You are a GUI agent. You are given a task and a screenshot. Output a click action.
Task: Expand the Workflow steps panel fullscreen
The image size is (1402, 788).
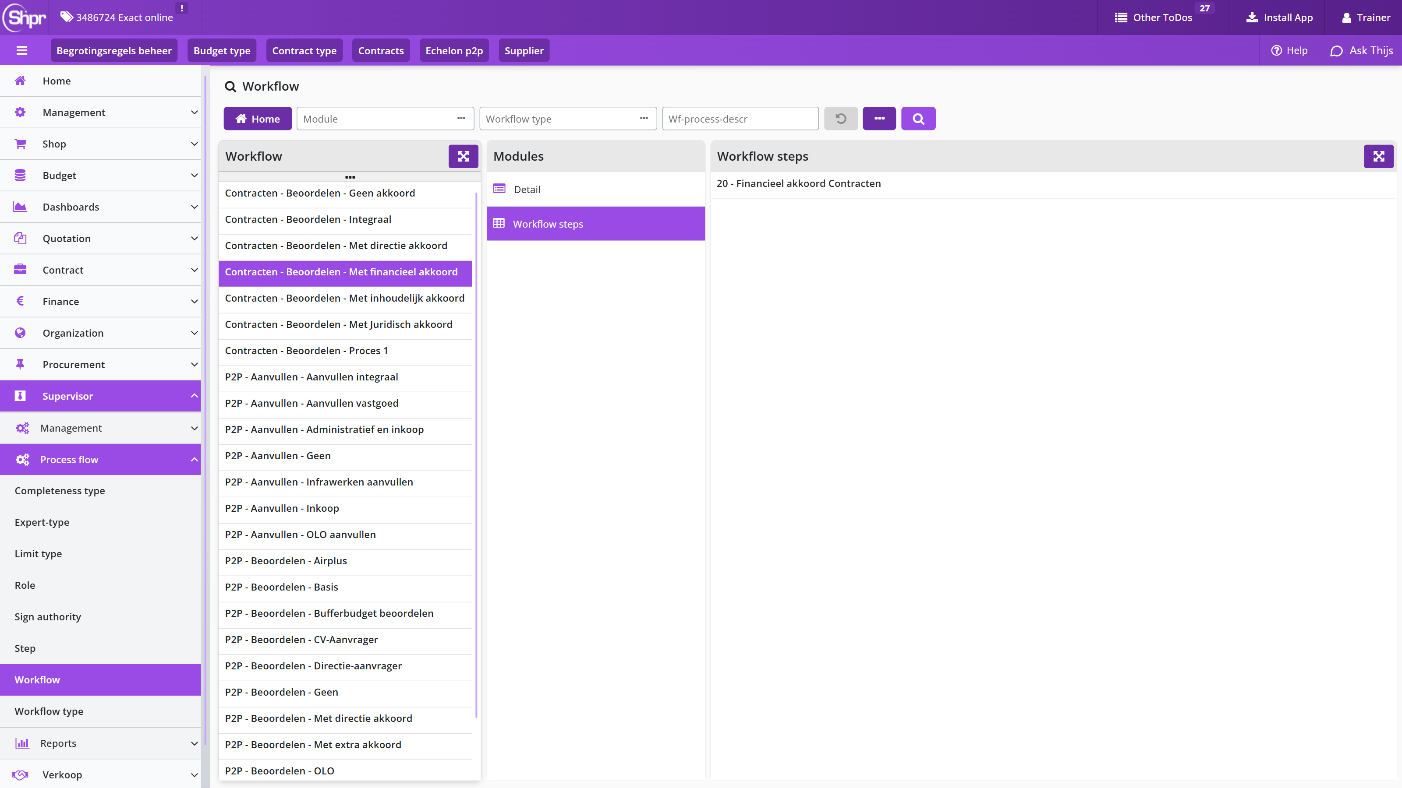coord(1379,156)
